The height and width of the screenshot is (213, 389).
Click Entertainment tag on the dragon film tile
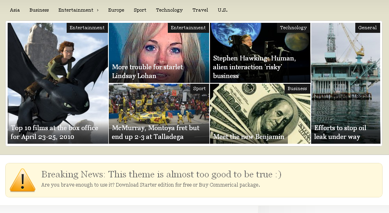87,28
